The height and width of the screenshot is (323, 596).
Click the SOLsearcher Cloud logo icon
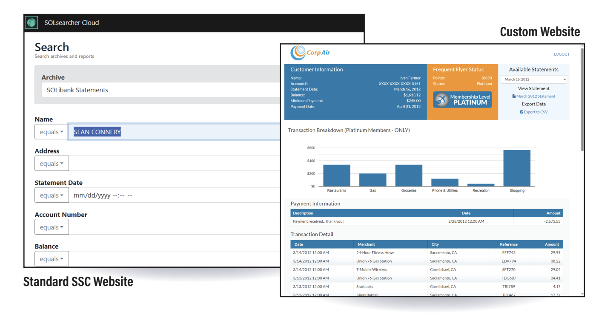coord(31,22)
